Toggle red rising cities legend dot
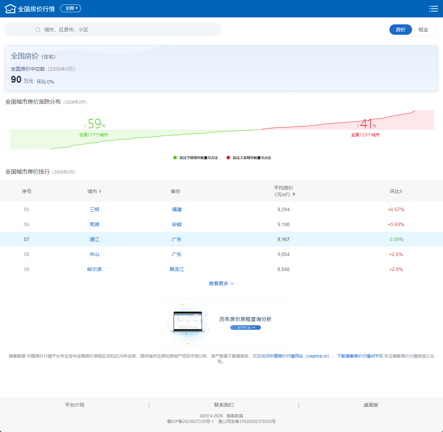The image size is (443, 432). (x=228, y=158)
